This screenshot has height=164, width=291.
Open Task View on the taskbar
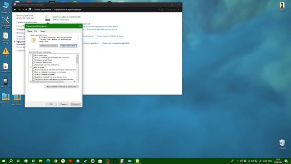(x=18, y=161)
